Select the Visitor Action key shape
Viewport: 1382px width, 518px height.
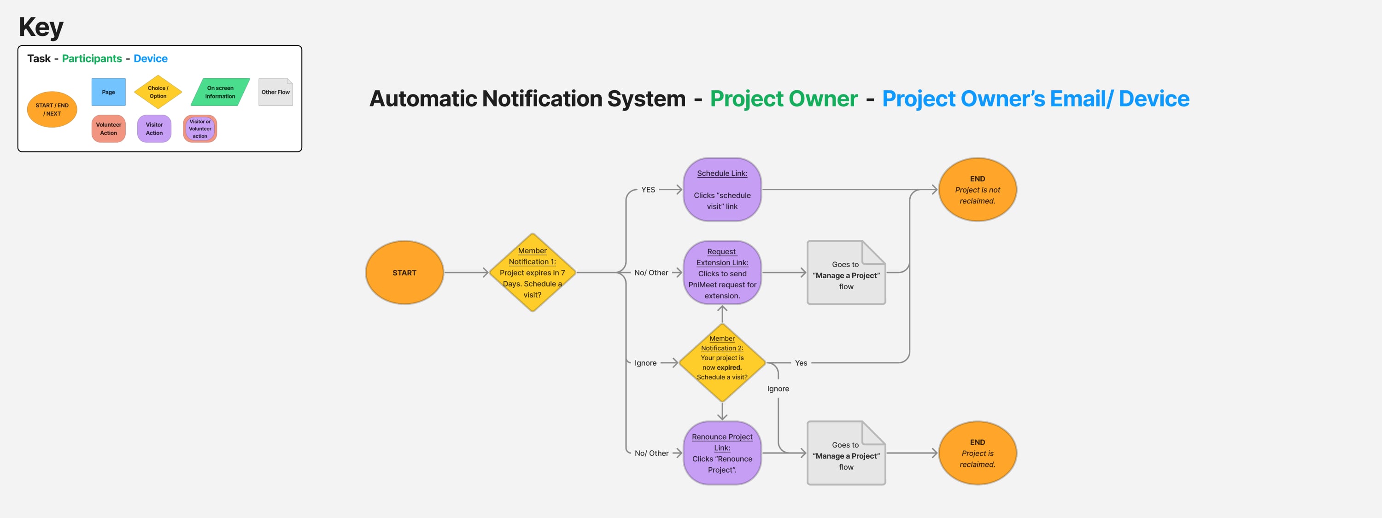tap(154, 129)
